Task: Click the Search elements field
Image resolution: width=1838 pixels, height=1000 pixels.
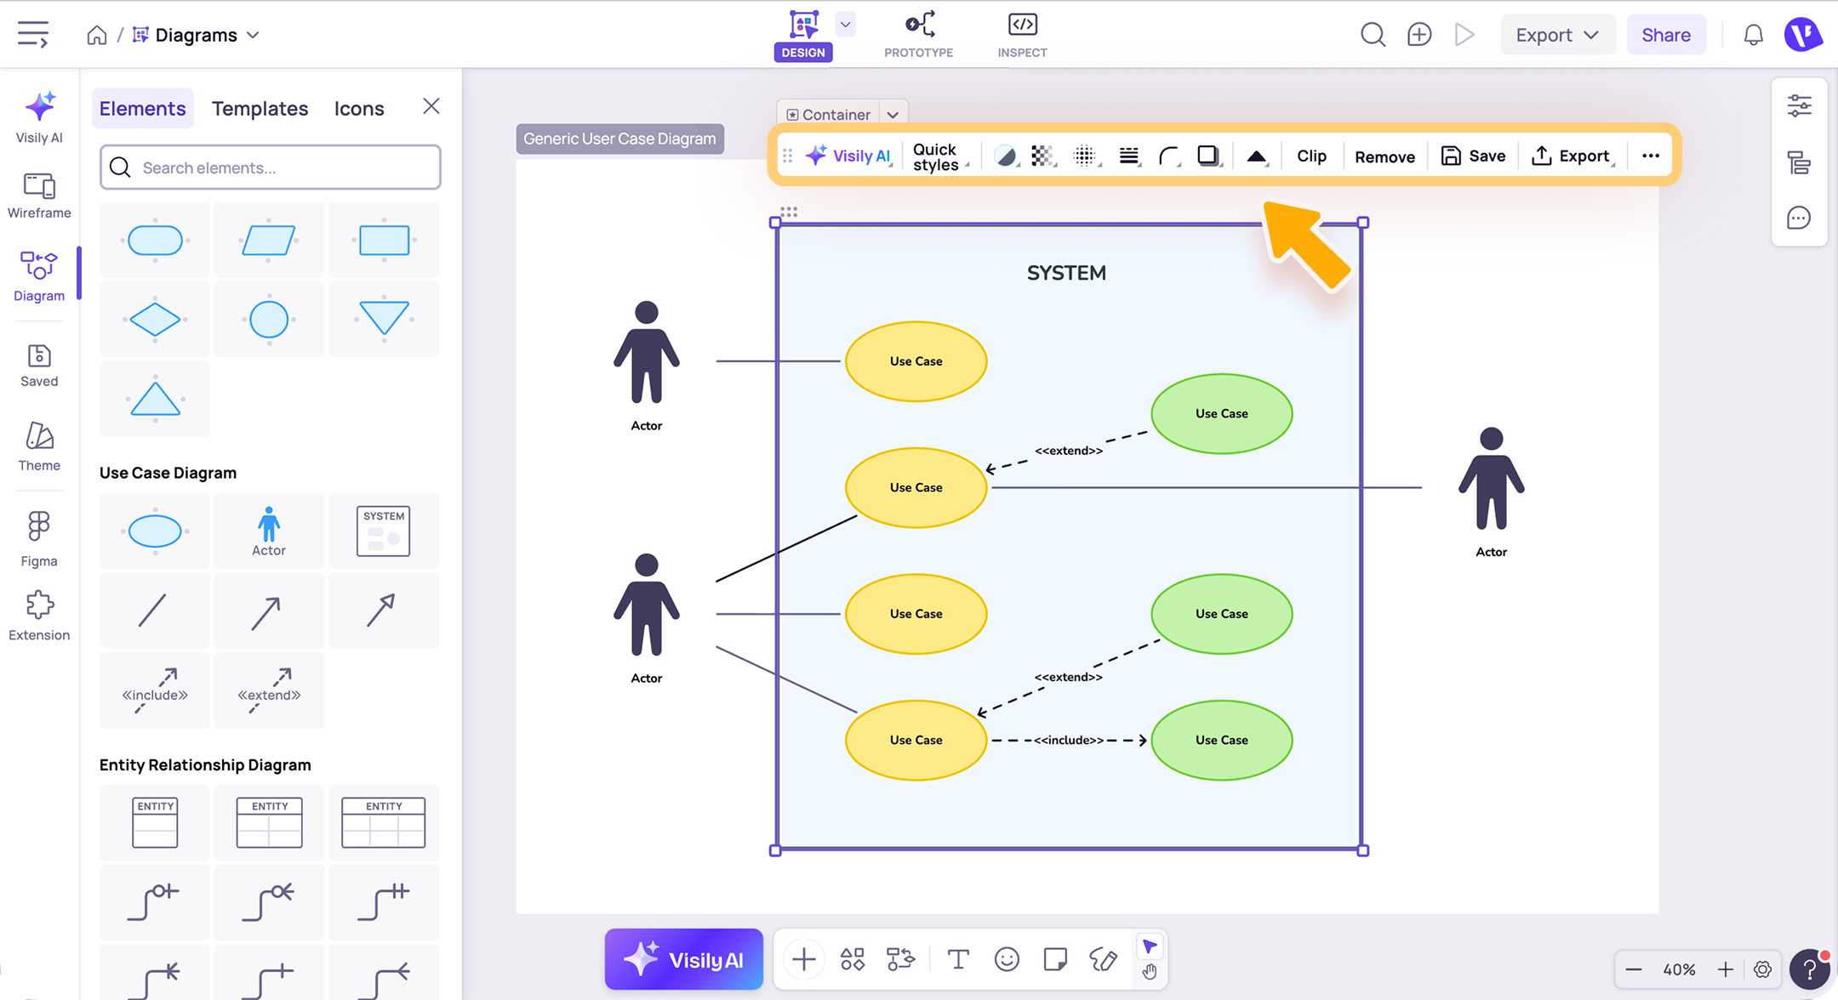Action: coord(271,168)
